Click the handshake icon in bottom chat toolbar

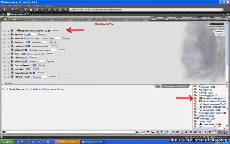coord(195,132)
